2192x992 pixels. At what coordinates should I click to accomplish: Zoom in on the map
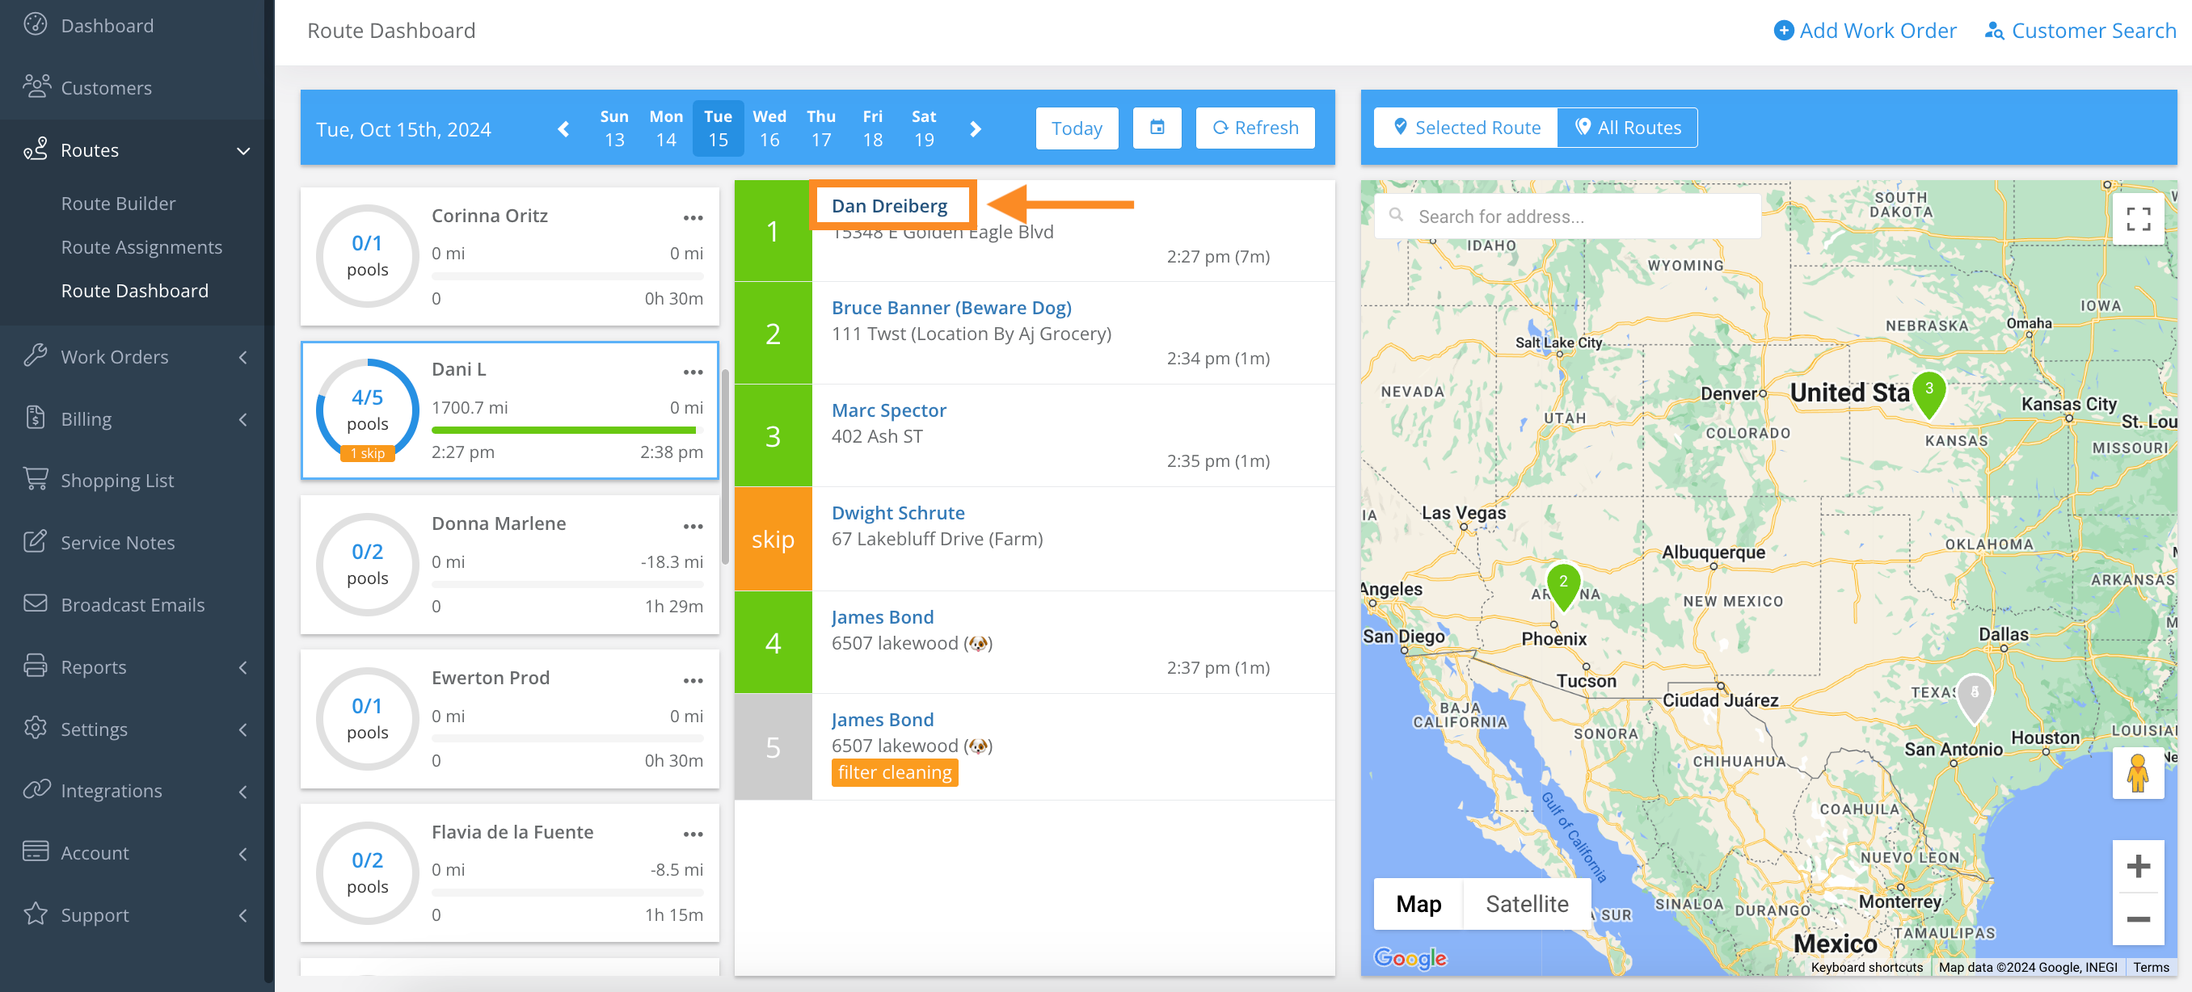coord(2138,866)
